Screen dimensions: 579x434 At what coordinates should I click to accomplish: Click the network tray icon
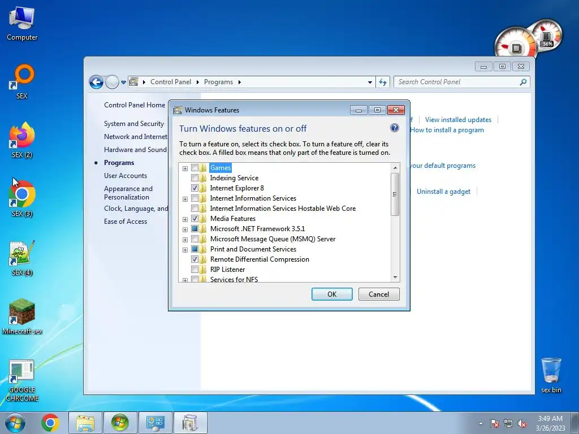pos(508,423)
